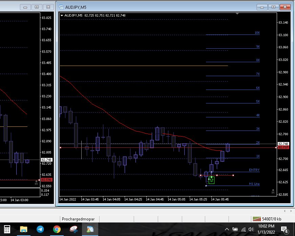The height and width of the screenshot is (236, 295).
Task: Expand the triangle beside the AUDJPY,M5 label
Action: point(62,15)
